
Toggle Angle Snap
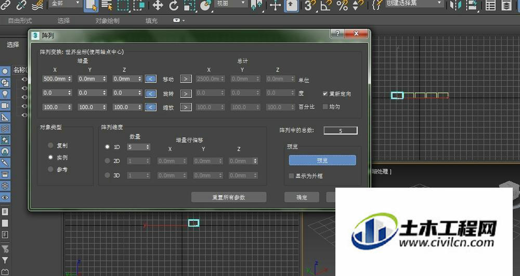[326, 5]
